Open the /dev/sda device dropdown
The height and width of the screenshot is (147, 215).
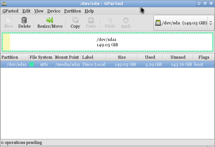[x=184, y=23]
